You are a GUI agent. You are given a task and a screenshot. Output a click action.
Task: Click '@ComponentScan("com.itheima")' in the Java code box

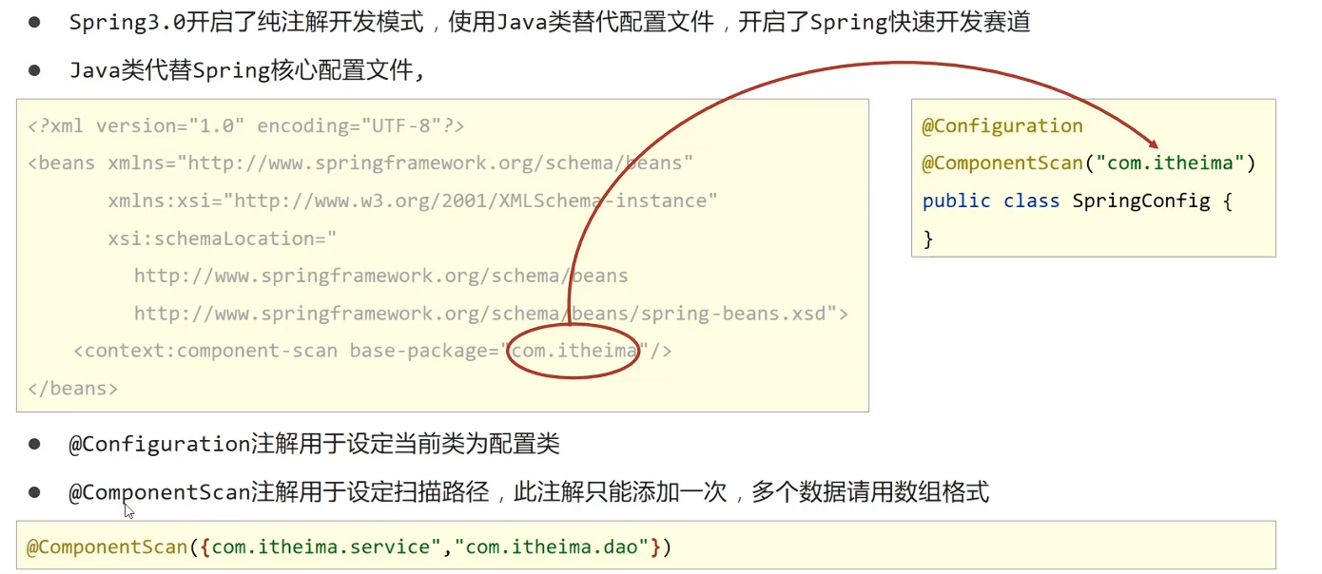tap(1089, 163)
